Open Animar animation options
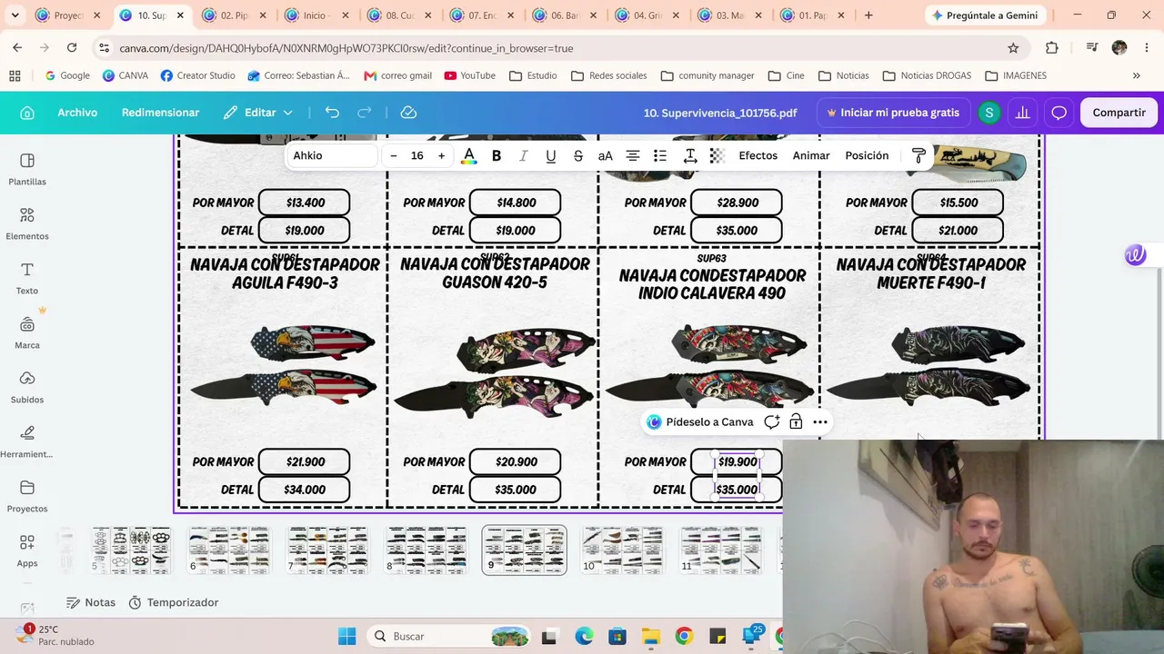 point(811,156)
